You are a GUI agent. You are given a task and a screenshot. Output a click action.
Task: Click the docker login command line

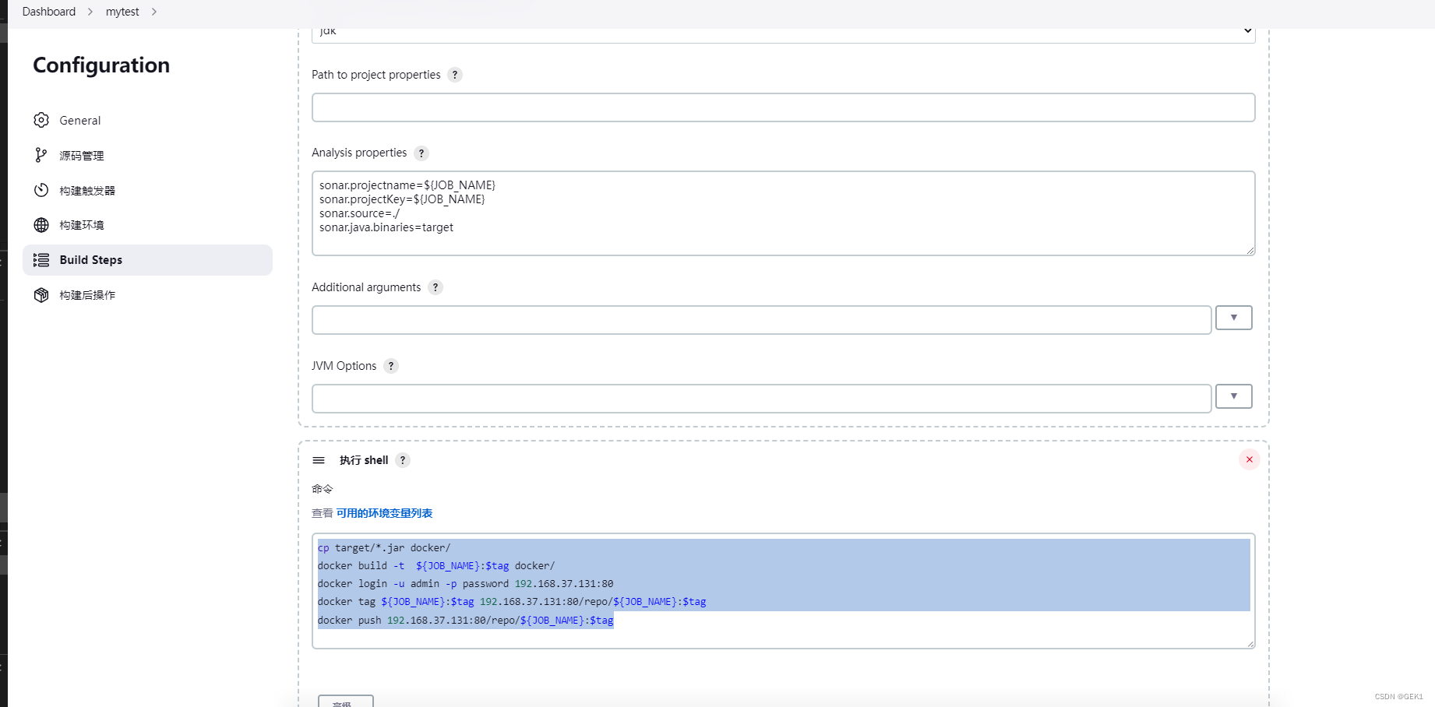(x=466, y=584)
